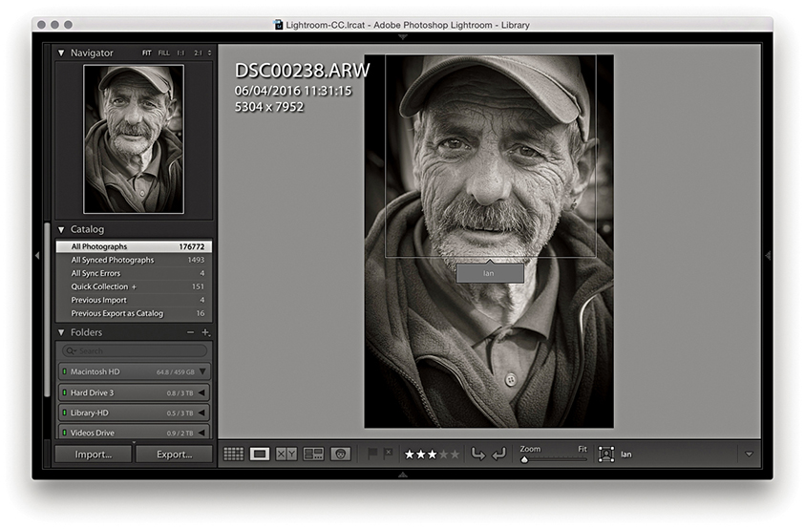
Task: Rotate photo counter-clockwise arrow icon
Action: [479, 455]
